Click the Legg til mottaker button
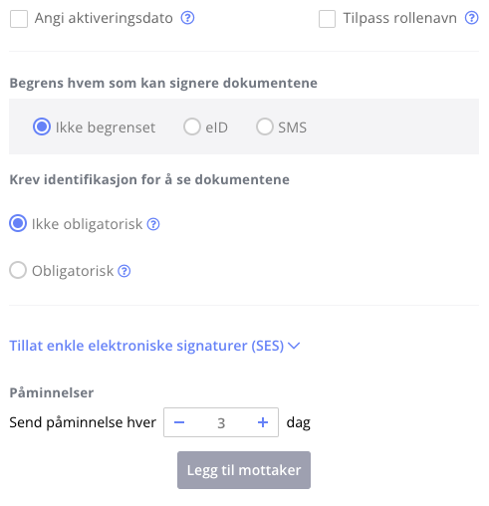The width and height of the screenshot is (489, 506). [x=244, y=470]
